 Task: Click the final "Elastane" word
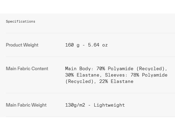point(122,81)
